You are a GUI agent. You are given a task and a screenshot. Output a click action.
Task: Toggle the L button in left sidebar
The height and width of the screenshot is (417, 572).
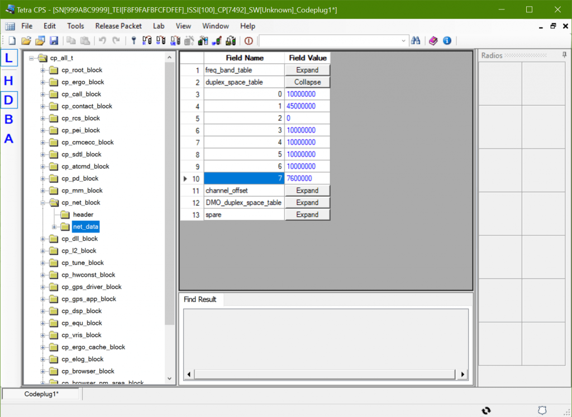[9, 58]
